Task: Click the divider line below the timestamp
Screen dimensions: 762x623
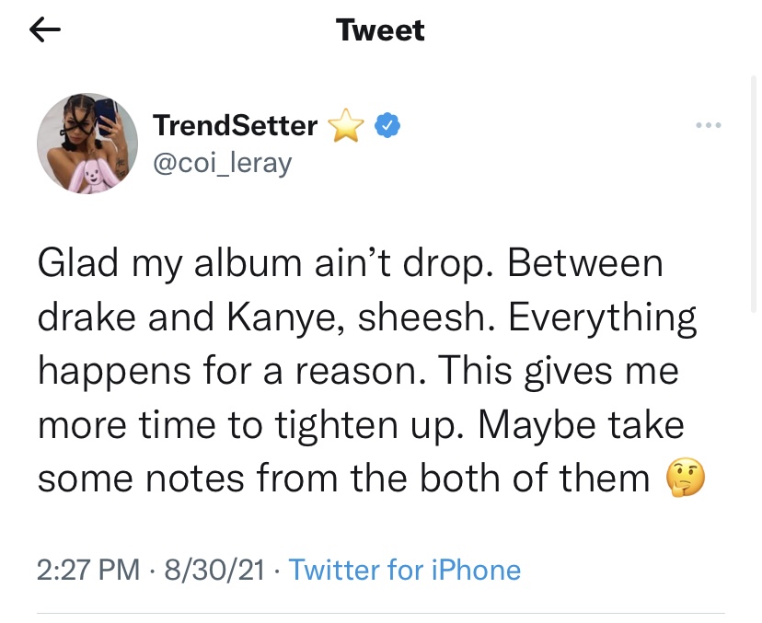Action: (x=380, y=613)
